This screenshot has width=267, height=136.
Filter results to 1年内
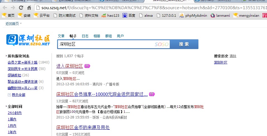point(12,132)
